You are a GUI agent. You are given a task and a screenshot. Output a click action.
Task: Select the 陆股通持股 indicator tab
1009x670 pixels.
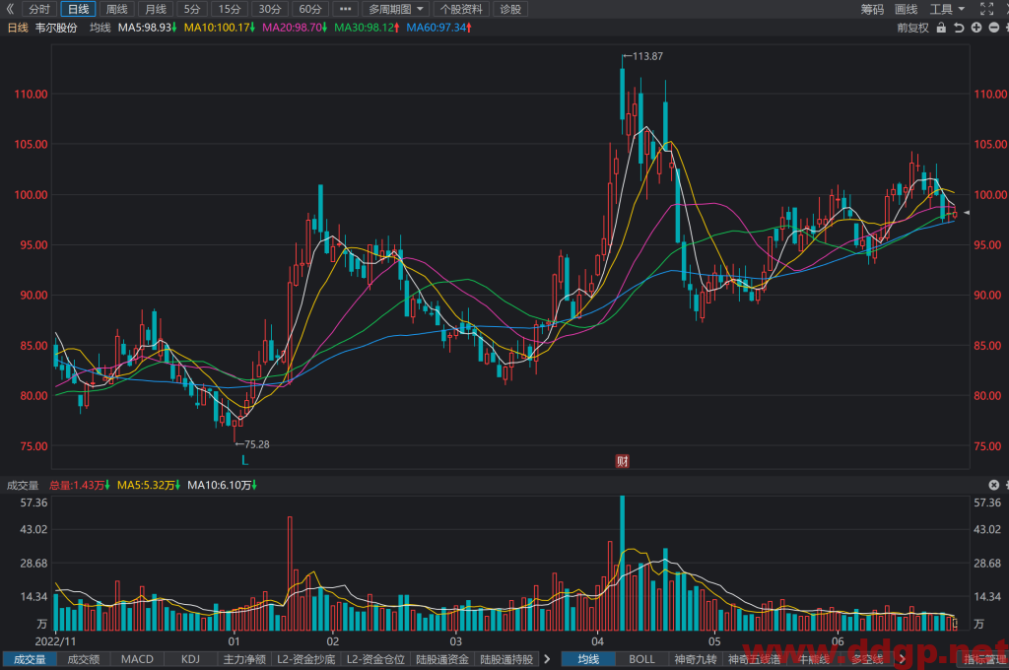(507, 659)
